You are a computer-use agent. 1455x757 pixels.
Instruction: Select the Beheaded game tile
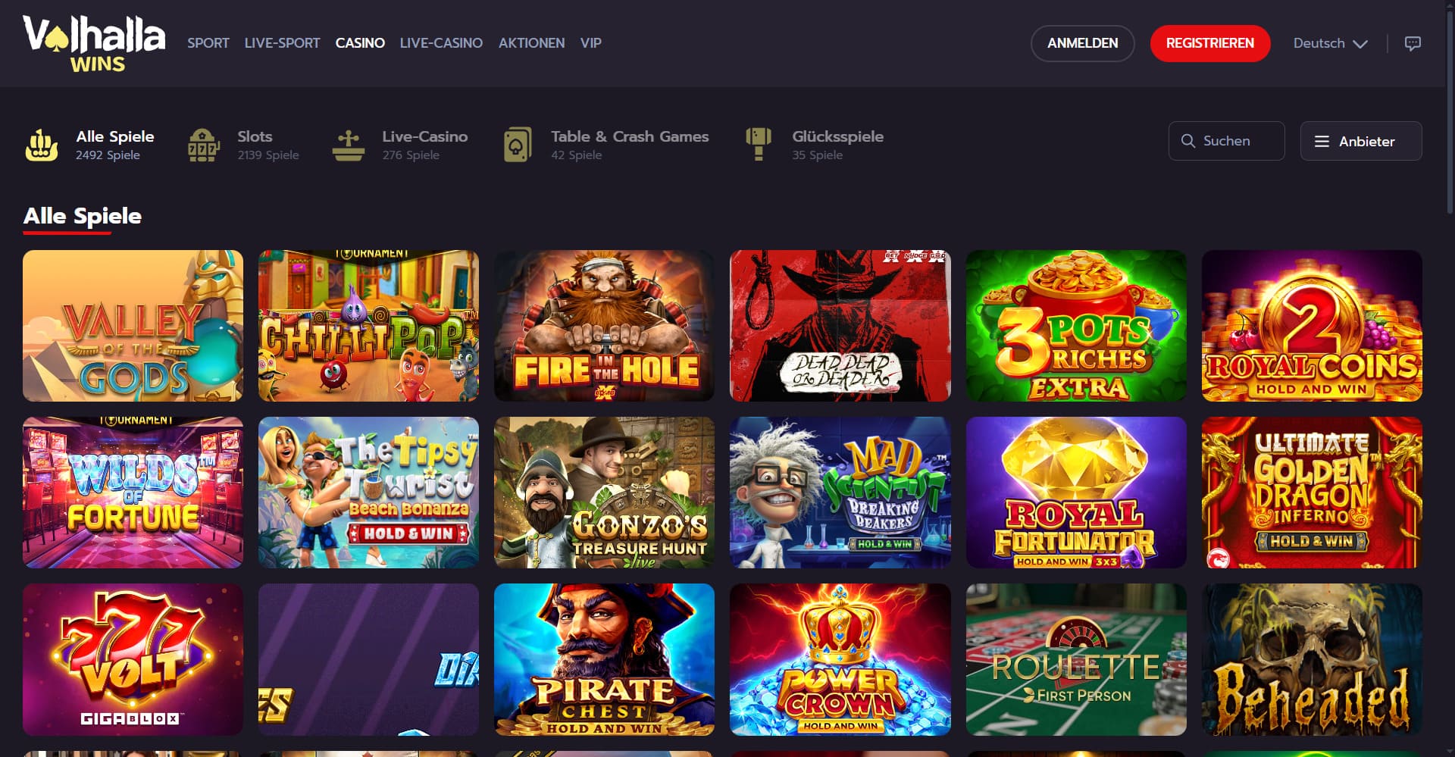tap(1312, 659)
